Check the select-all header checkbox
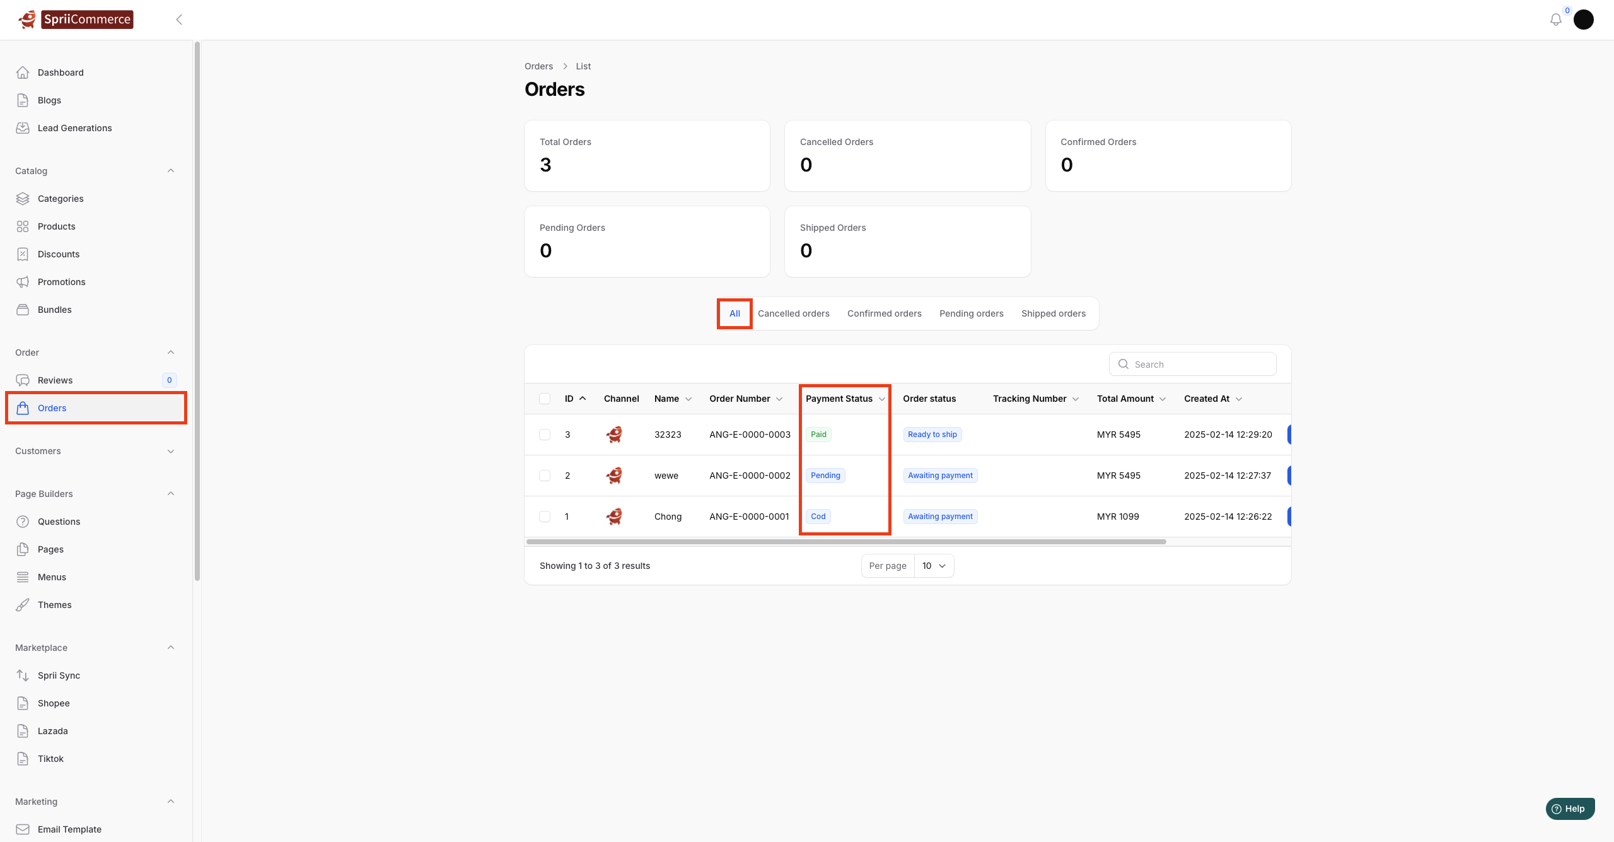Image resolution: width=1614 pixels, height=842 pixels. pos(545,399)
